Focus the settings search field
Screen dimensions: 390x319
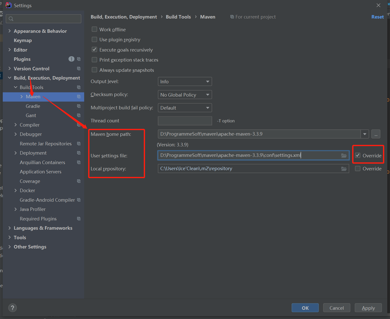click(44, 19)
